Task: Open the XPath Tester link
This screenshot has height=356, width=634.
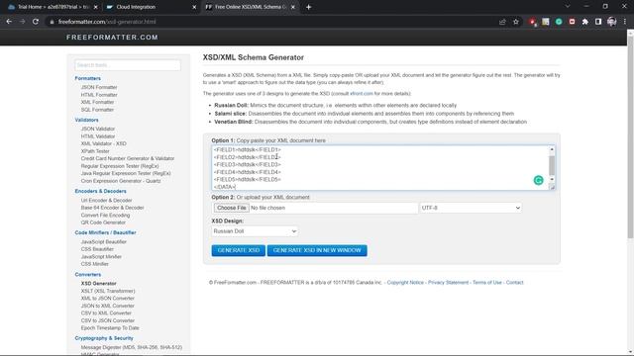Action: [x=95, y=151]
